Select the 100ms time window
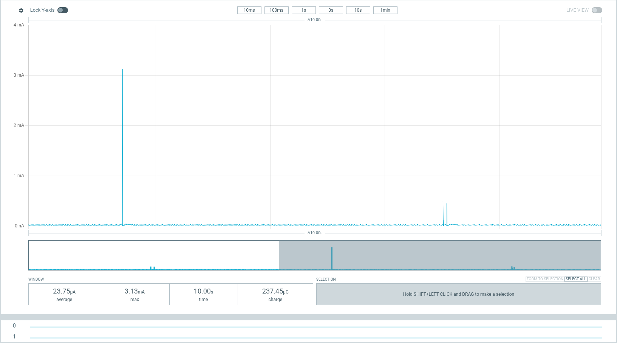 276,10
